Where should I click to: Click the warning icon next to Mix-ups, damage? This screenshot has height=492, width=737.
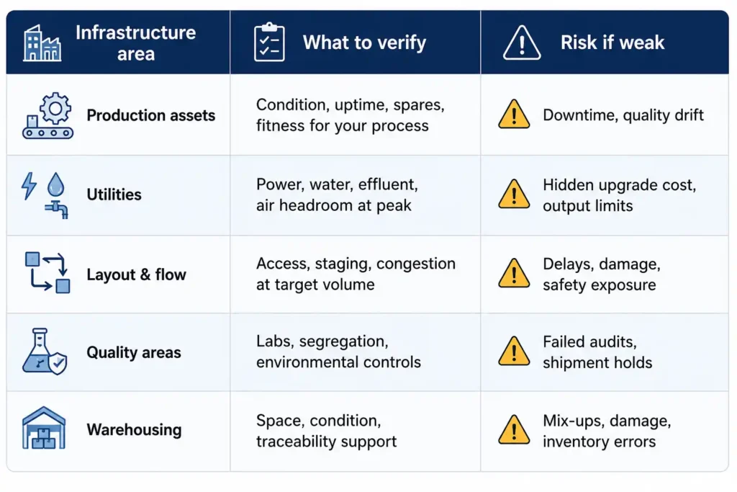tap(514, 429)
